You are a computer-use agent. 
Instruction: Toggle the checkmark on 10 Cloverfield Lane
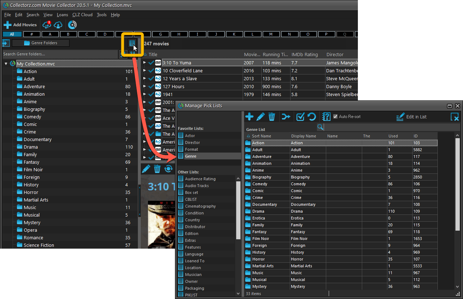tap(151, 71)
